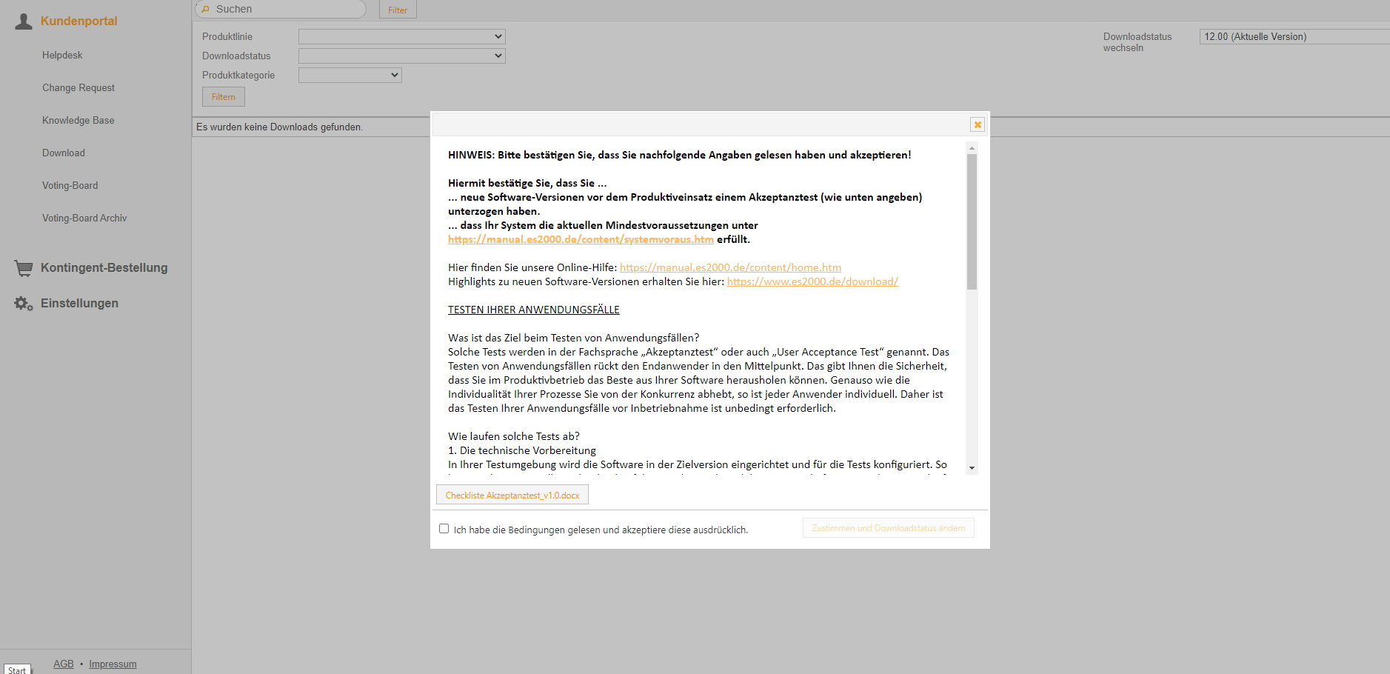Open the Produktlinie dropdown
Image resolution: width=1390 pixels, height=674 pixels.
coord(402,36)
